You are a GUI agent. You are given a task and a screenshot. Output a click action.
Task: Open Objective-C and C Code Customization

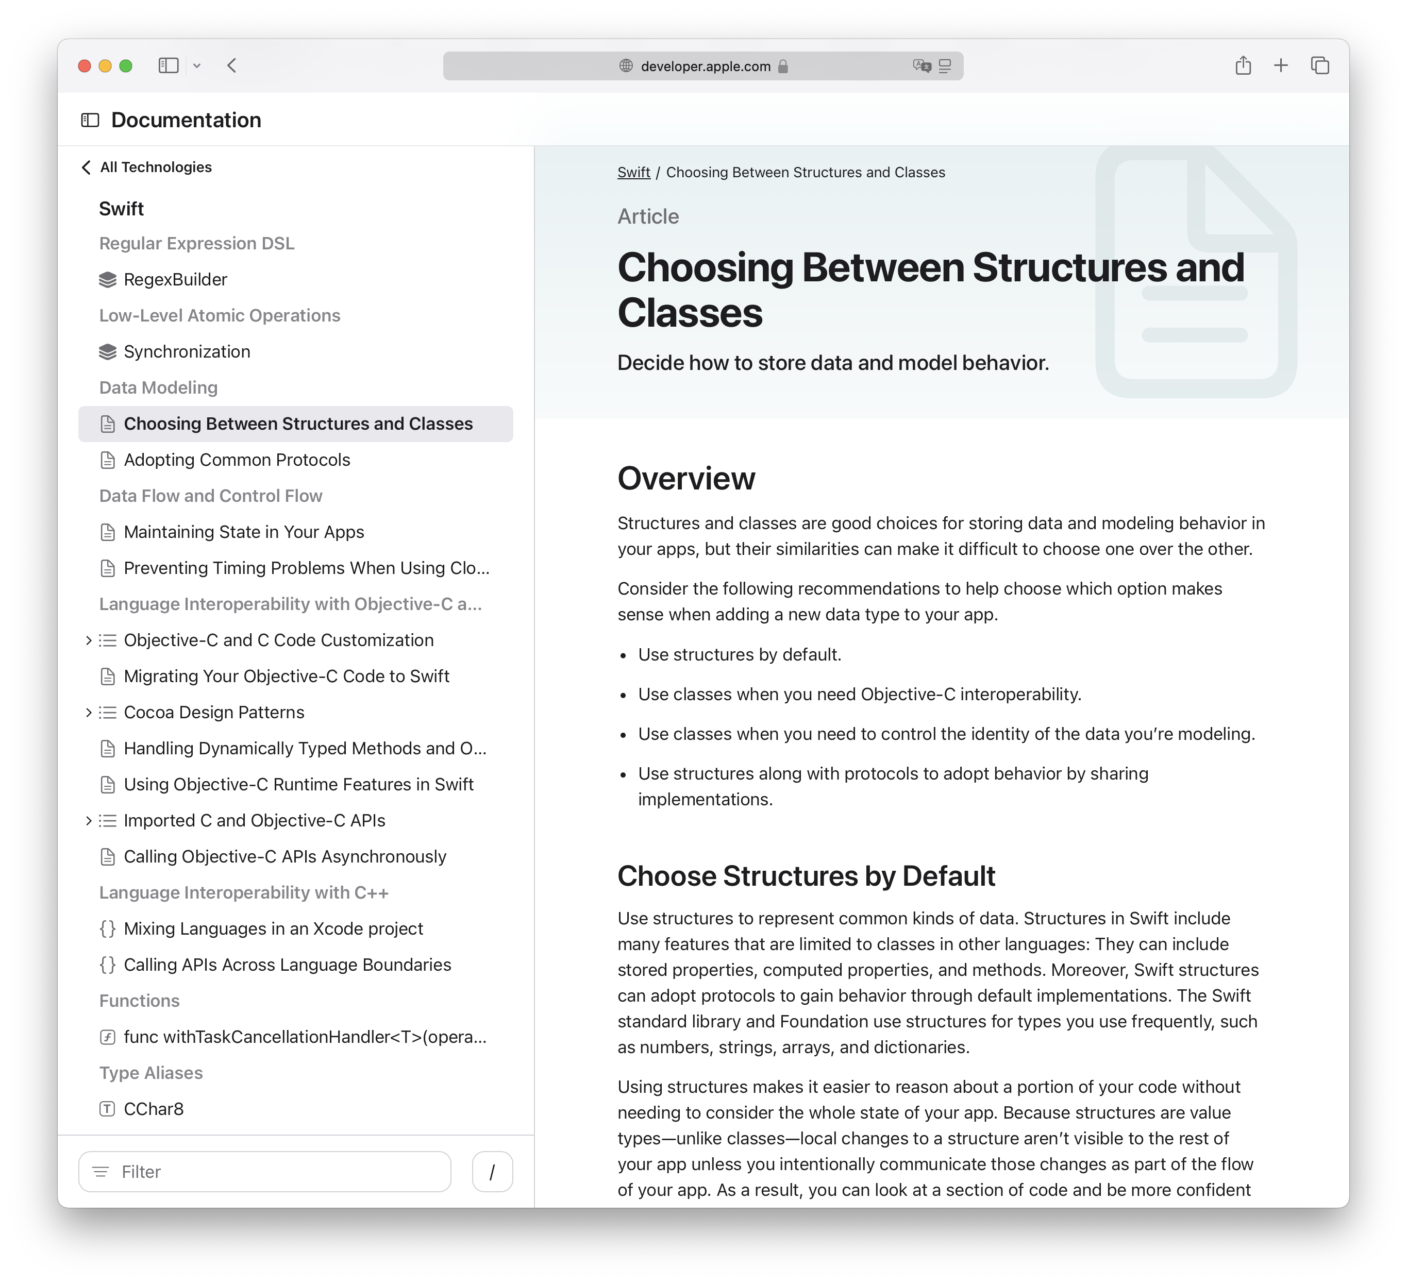[x=278, y=640]
